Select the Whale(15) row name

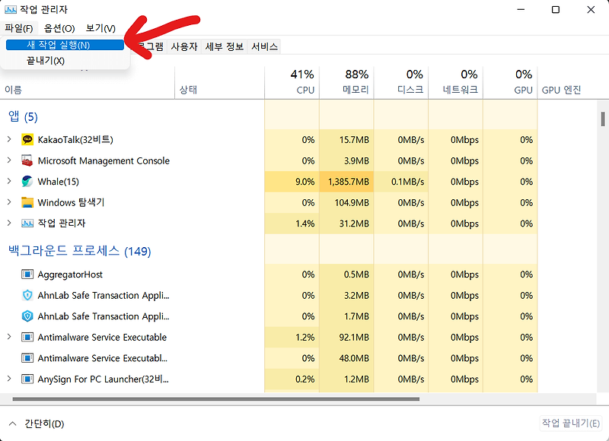59,182
